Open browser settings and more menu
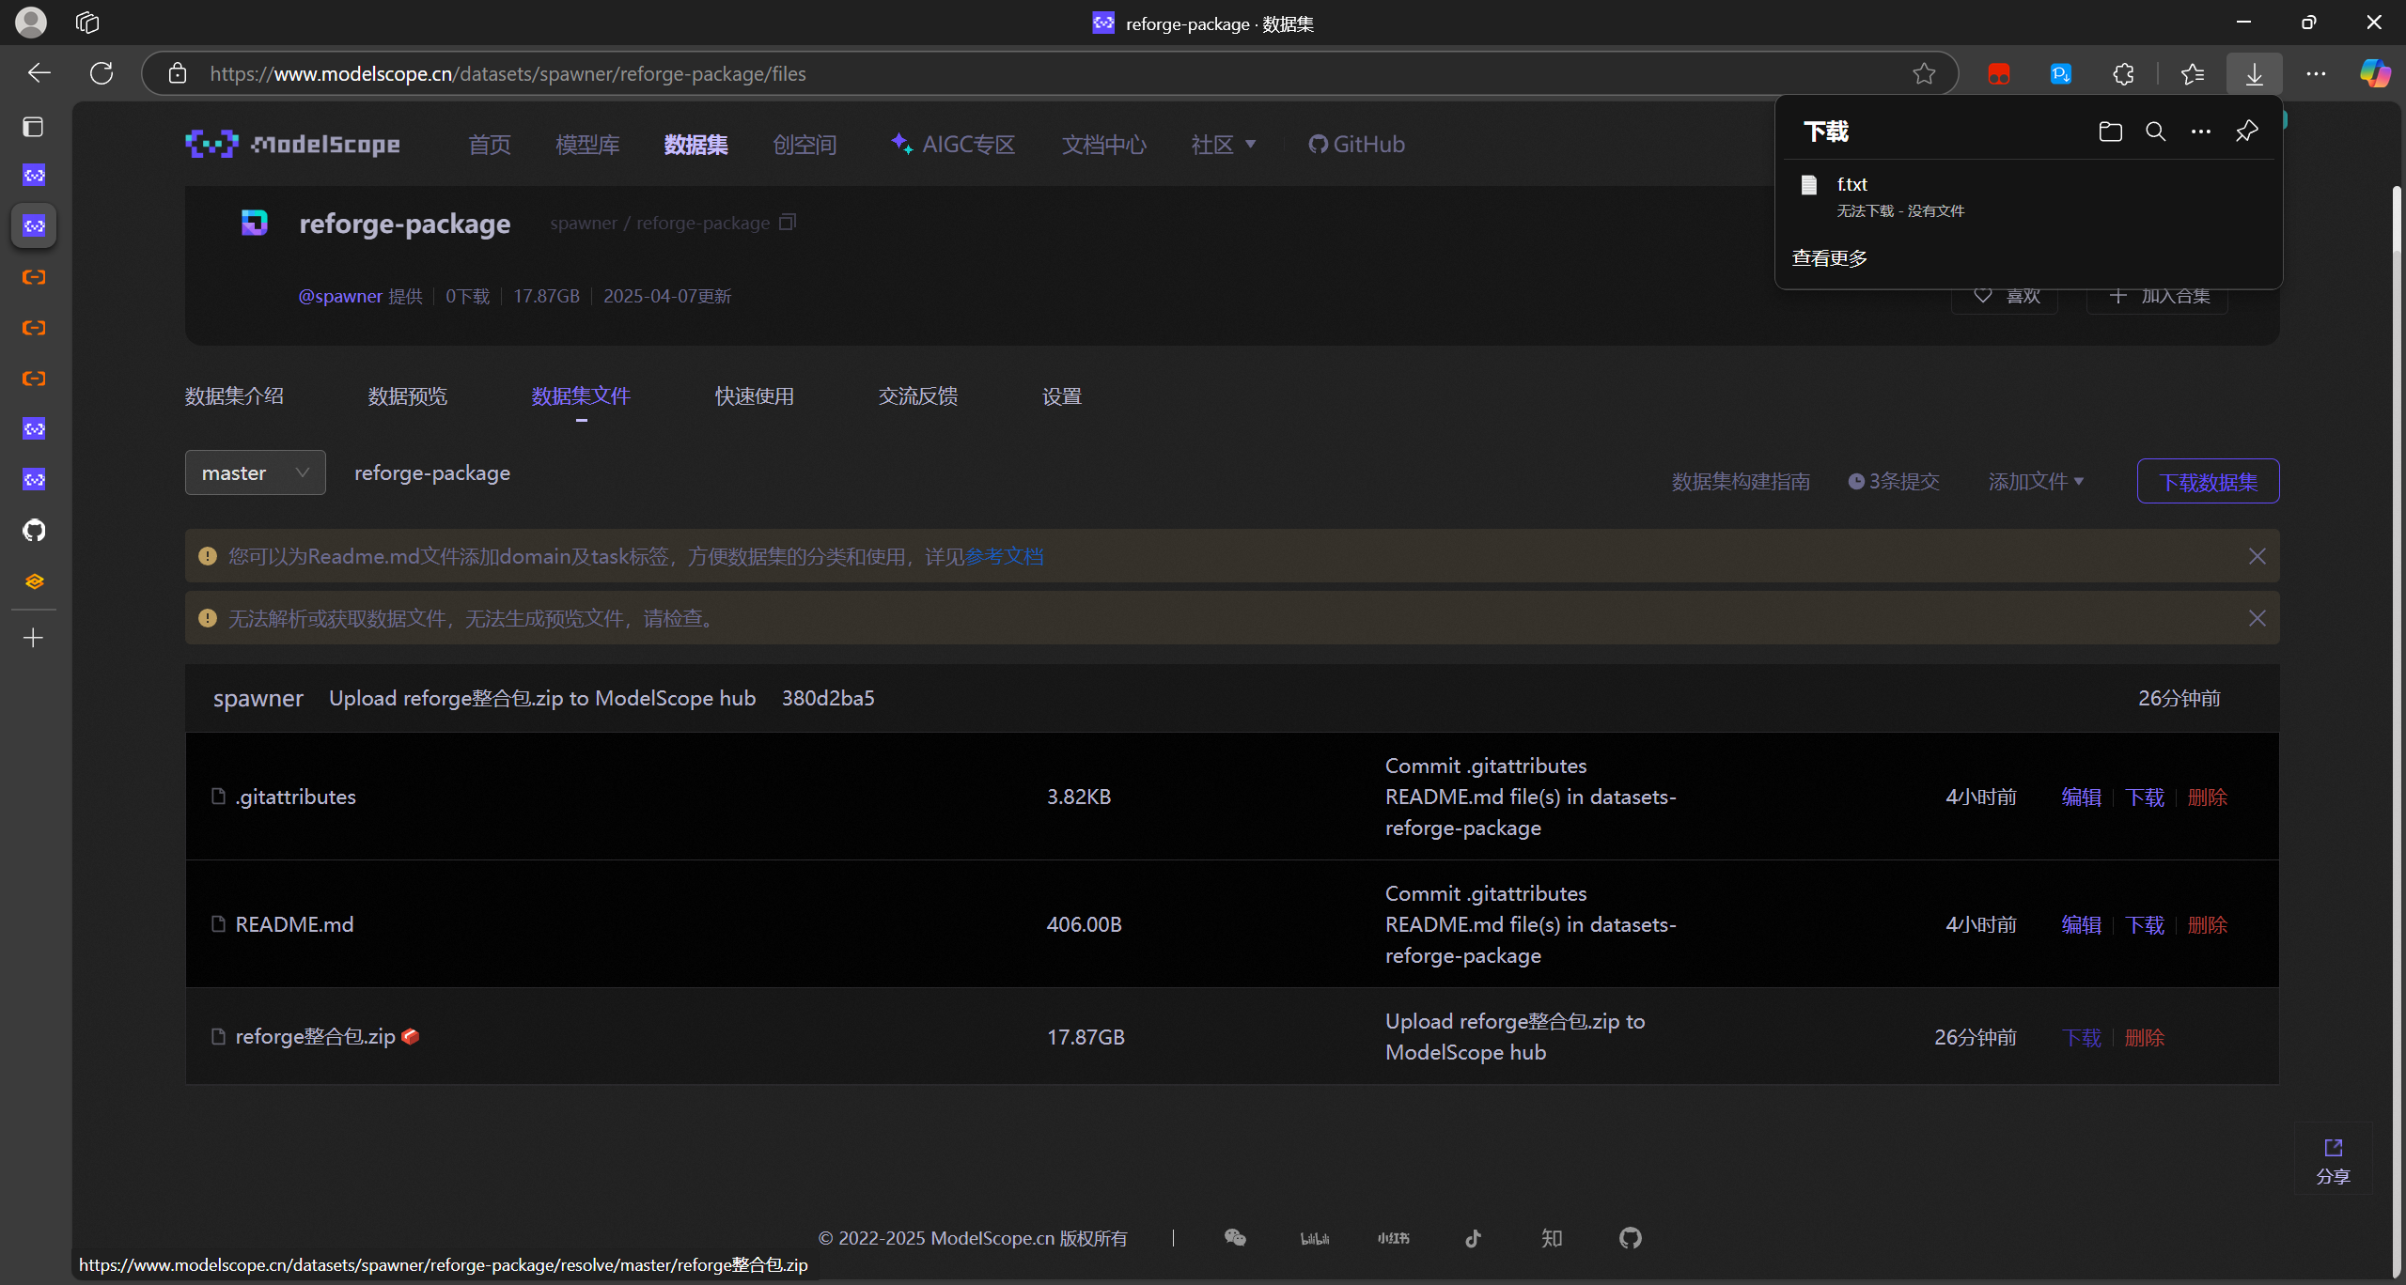Viewport: 2406px width, 1285px height. point(2316,73)
